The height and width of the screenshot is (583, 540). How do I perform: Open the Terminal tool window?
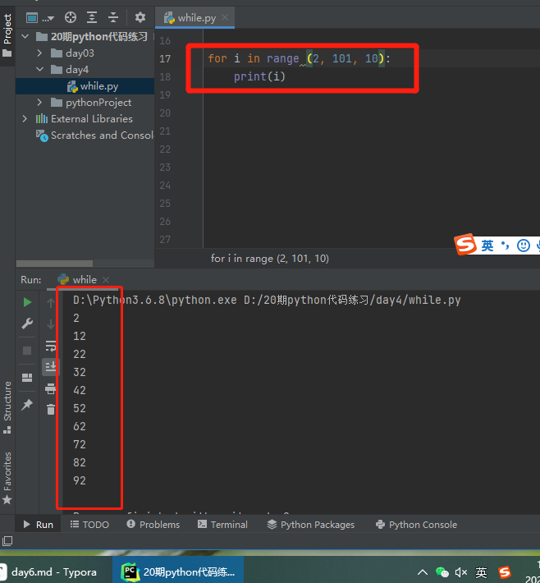pyautogui.click(x=222, y=525)
